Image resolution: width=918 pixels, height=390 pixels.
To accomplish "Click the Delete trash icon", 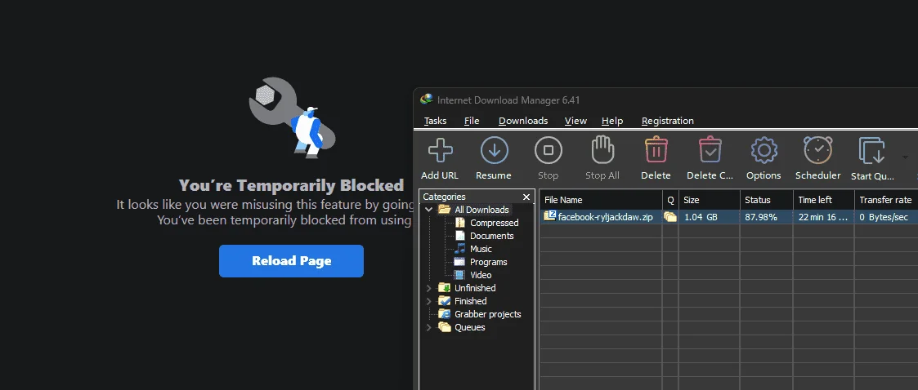I will pos(656,150).
